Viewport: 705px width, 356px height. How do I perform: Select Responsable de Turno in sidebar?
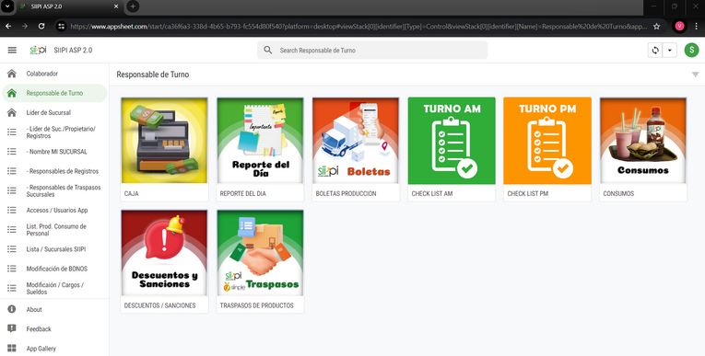pos(54,93)
